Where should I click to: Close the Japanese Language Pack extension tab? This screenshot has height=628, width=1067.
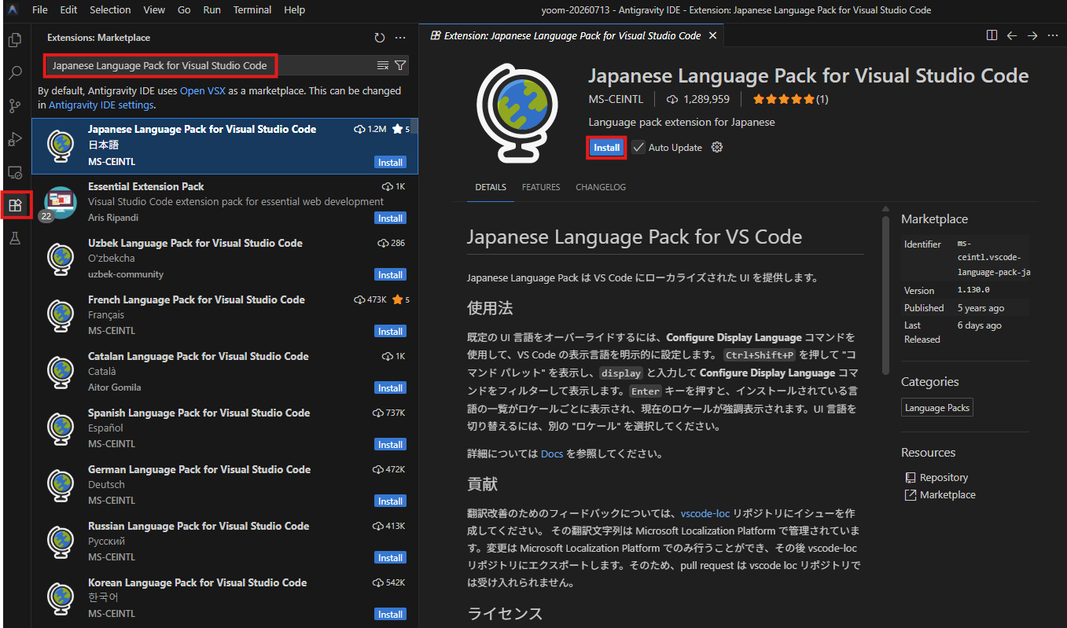point(712,35)
